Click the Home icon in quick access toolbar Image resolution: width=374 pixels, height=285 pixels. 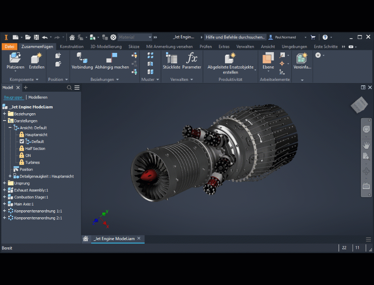coord(72,37)
